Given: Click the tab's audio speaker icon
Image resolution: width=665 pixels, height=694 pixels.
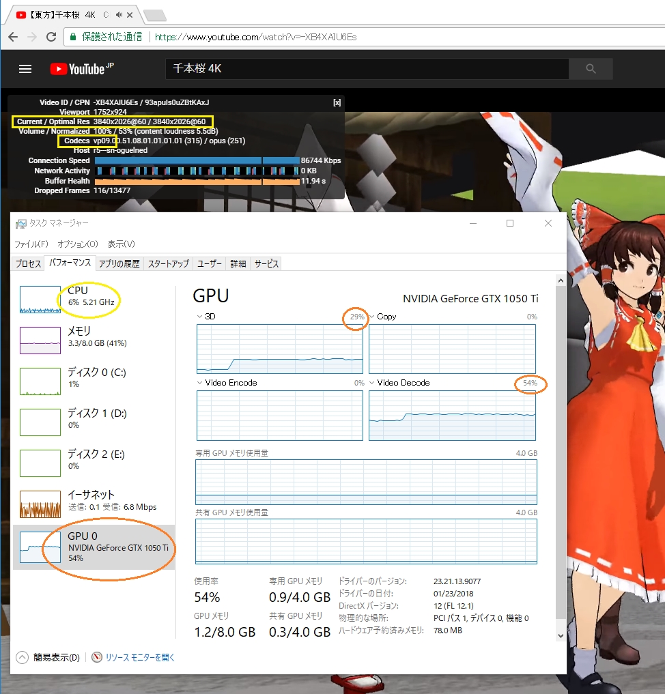Looking at the screenshot, I should tap(119, 14).
